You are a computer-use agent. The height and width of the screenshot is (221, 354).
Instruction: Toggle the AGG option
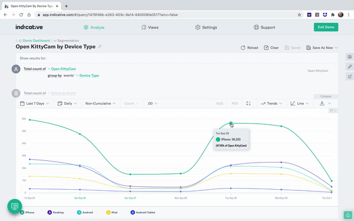[x=219, y=104]
